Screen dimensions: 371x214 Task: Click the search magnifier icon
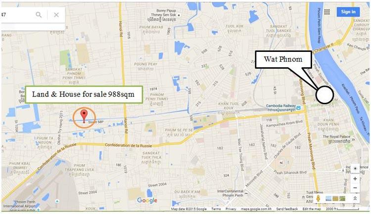click(39, 15)
